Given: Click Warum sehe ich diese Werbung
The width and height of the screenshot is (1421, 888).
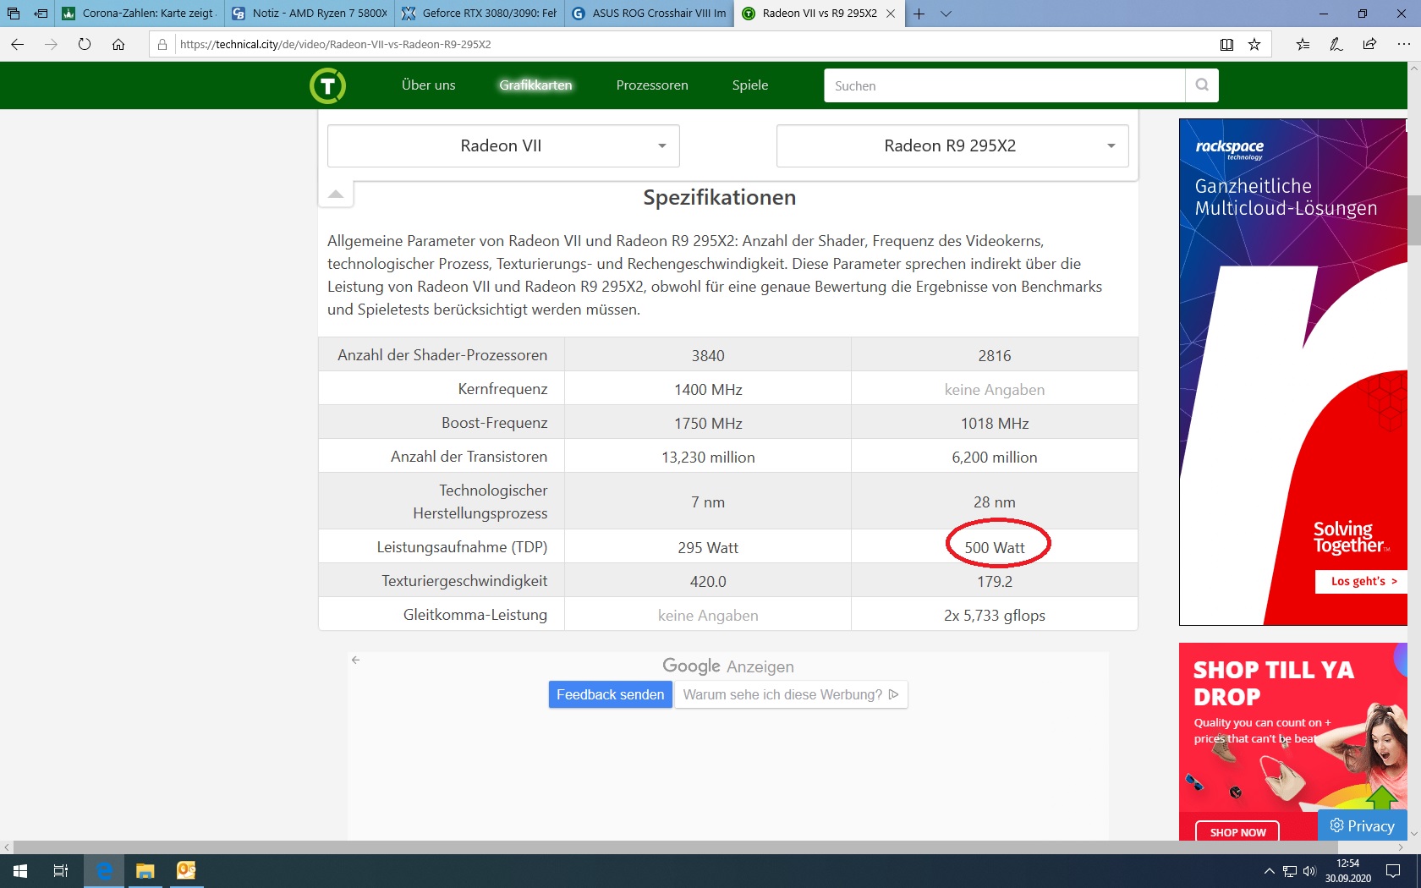Looking at the screenshot, I should point(791,695).
